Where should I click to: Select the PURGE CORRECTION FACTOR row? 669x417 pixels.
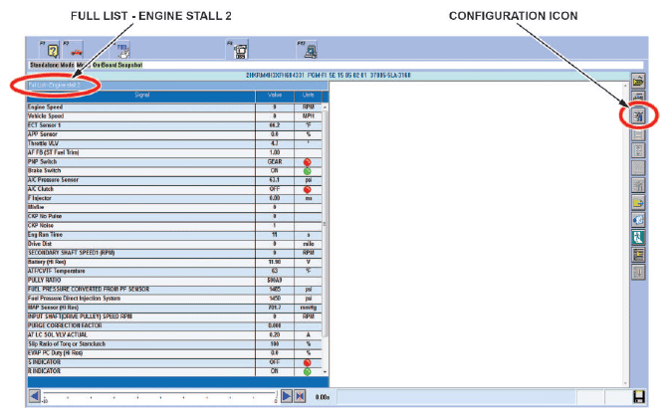click(174, 325)
